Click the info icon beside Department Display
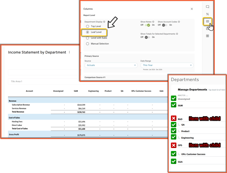Image resolution: width=227 pixels, height=173 pixels. [104, 22]
